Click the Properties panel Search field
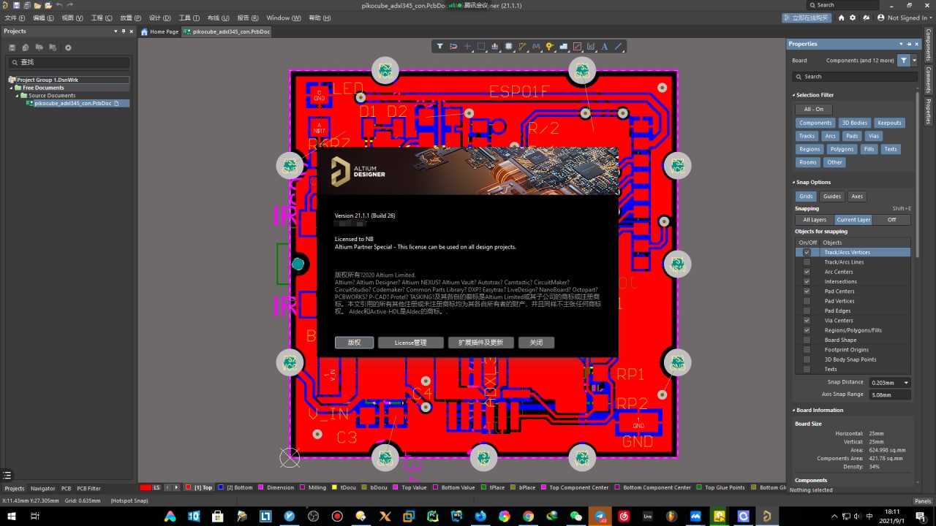Image resolution: width=936 pixels, height=526 pixels. tap(854, 76)
